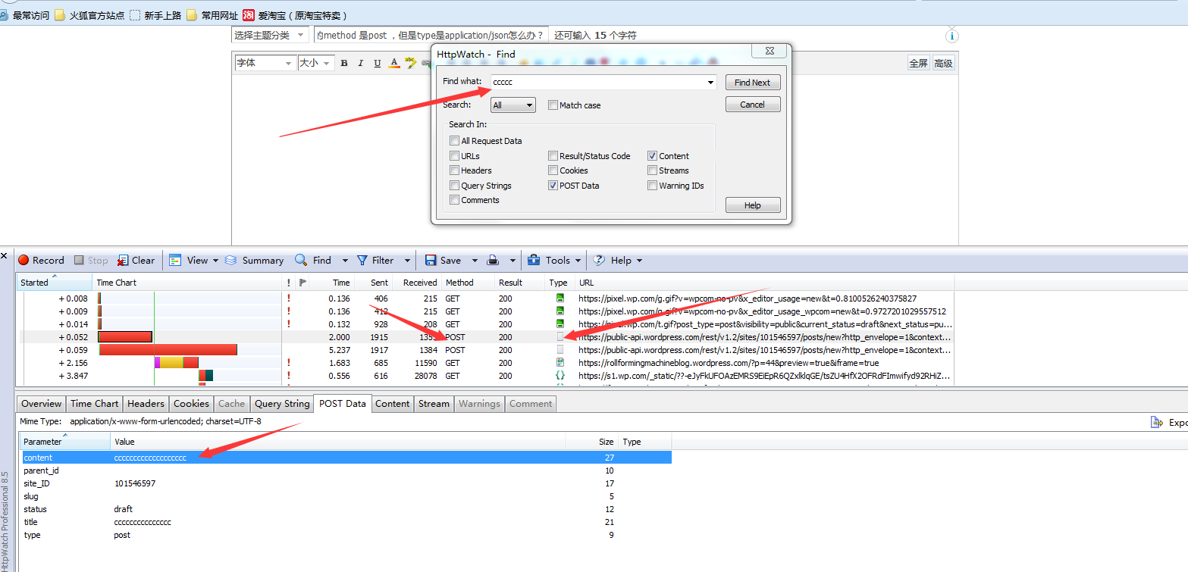Toggle bold formatting in editor
This screenshot has height=572, width=1188.
(x=343, y=63)
